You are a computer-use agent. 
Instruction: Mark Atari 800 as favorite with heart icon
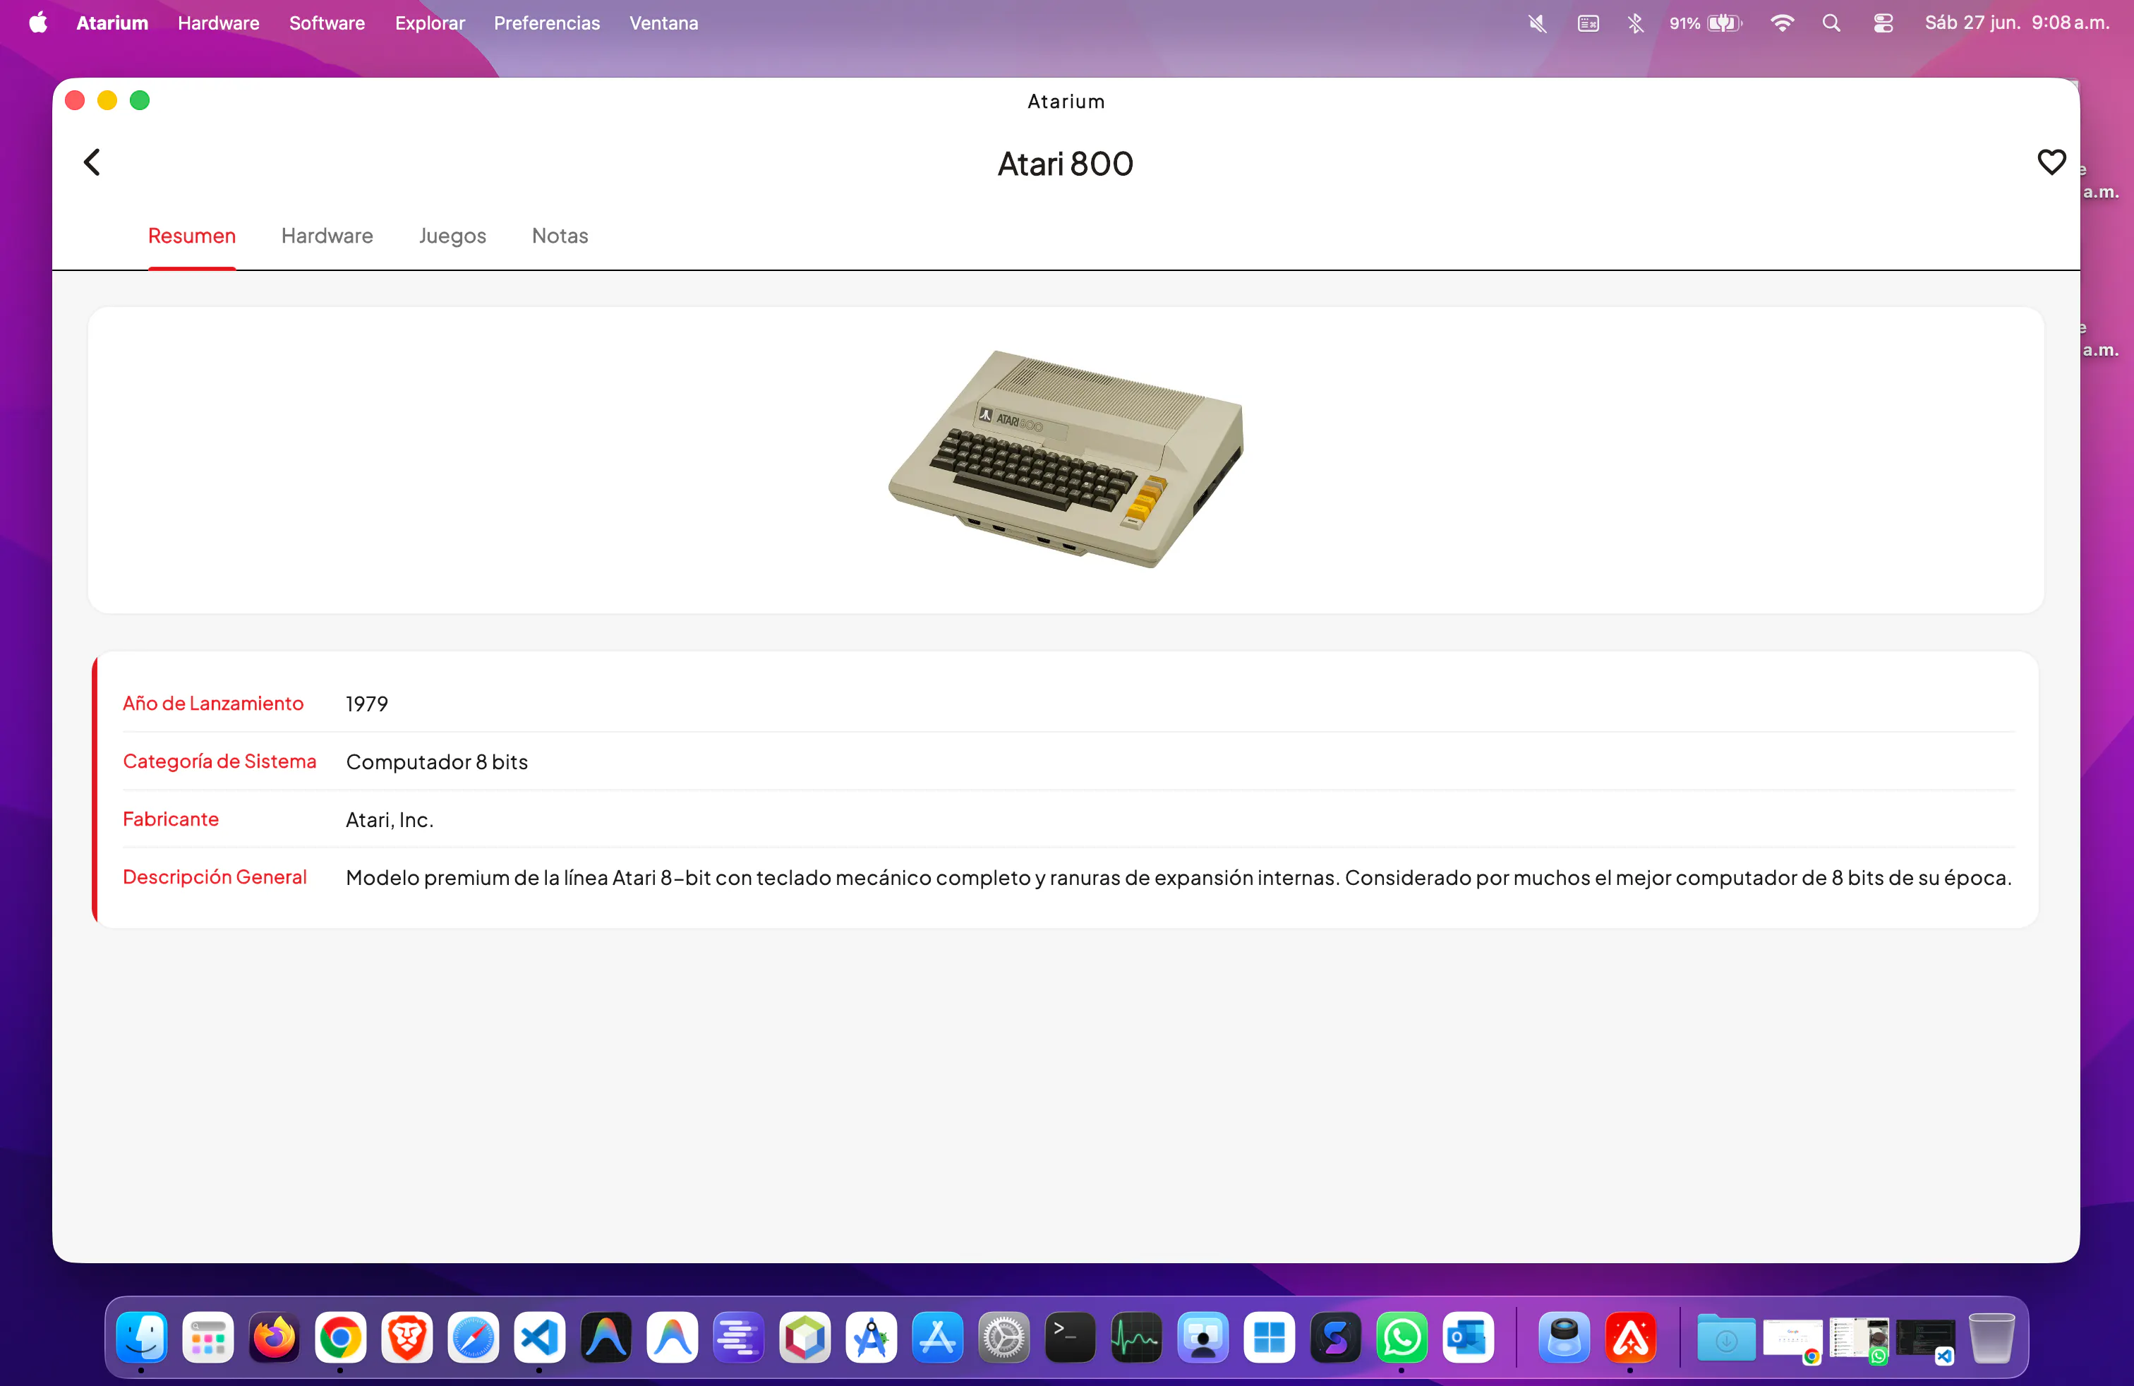[x=2051, y=162]
